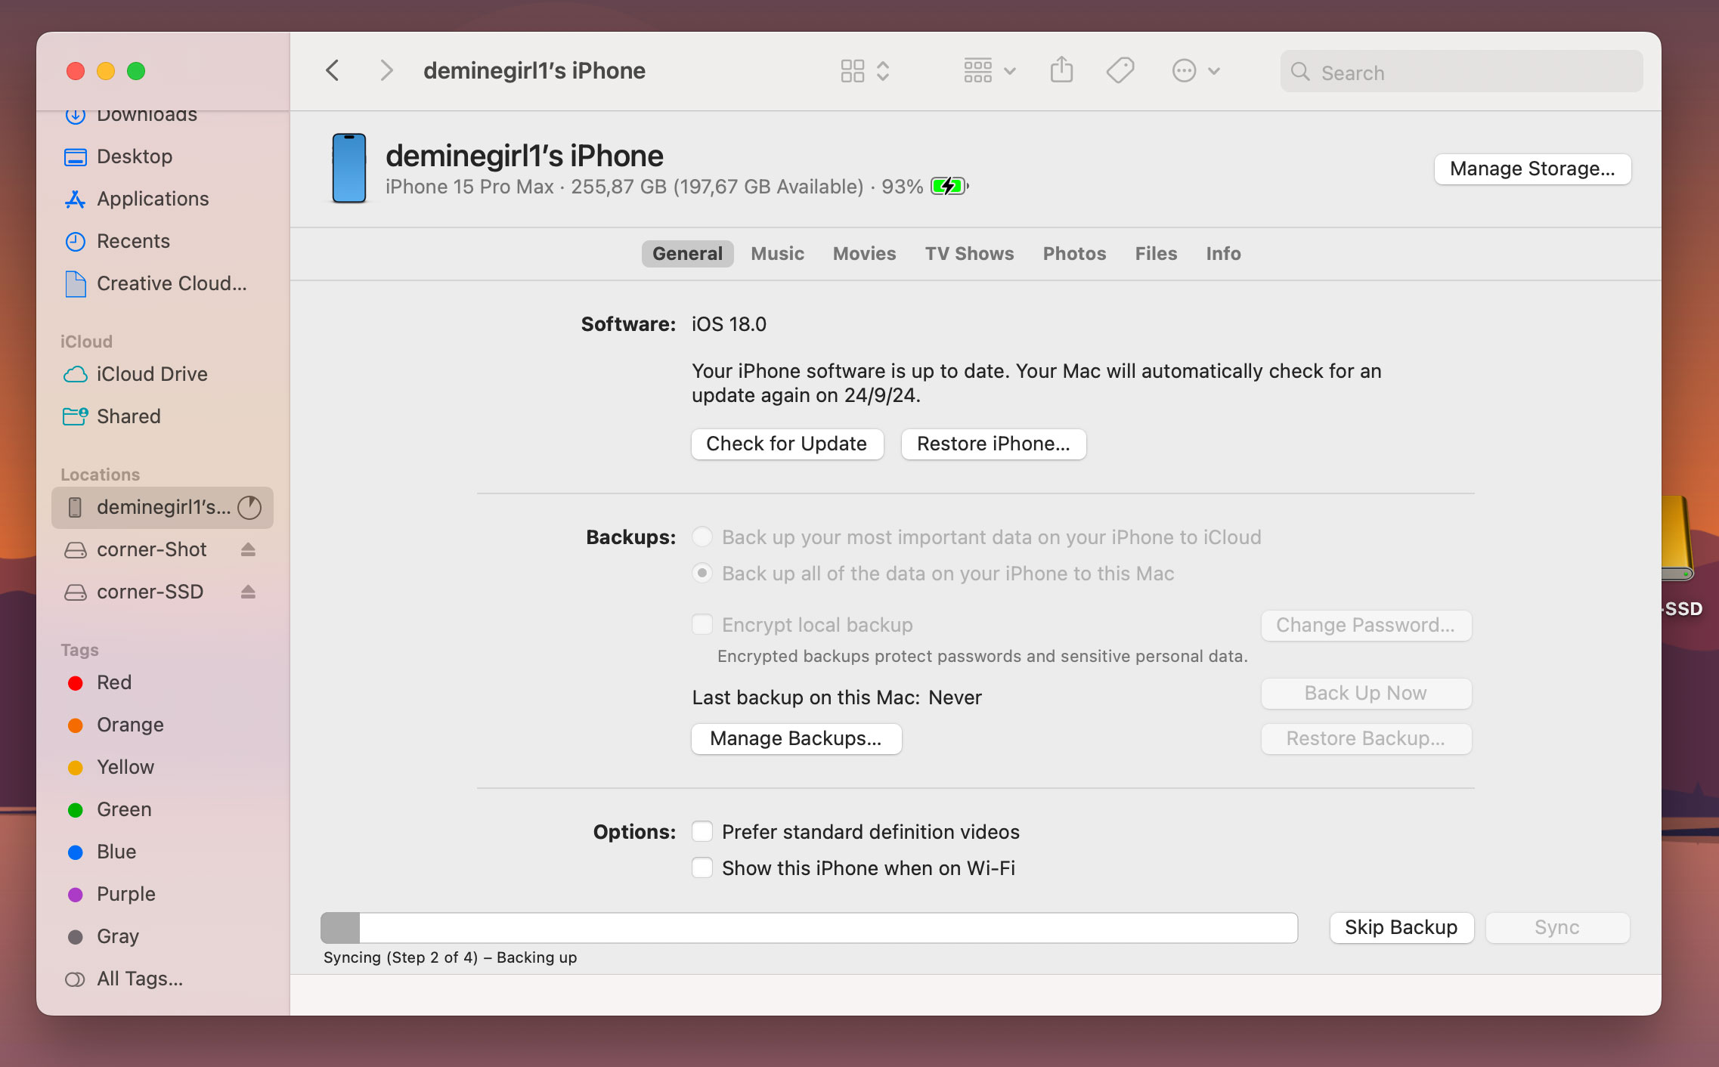Toggle Encrypt local backup checkbox
The width and height of the screenshot is (1719, 1067).
click(702, 625)
